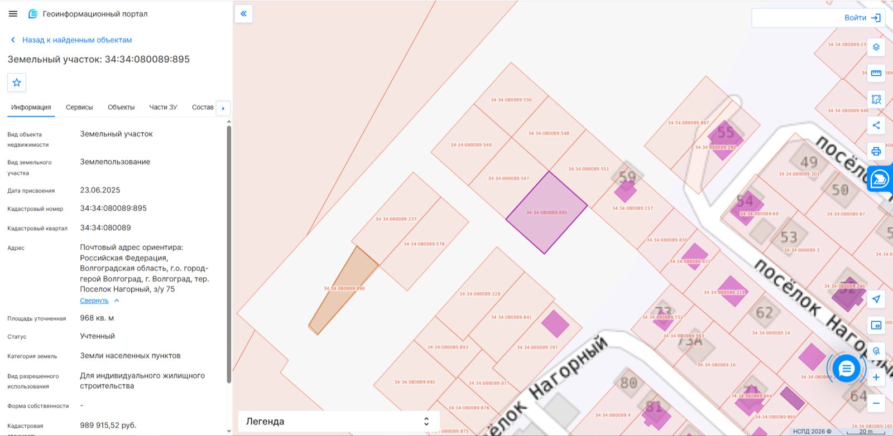This screenshot has height=436, width=893.
Task: Switch to the Сервисы tab
Action: (79, 107)
